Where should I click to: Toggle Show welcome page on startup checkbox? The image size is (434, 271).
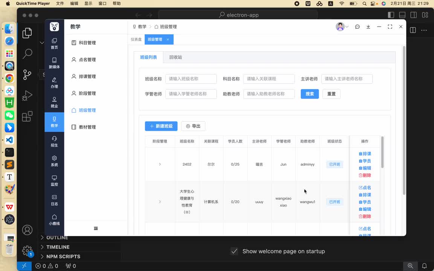click(x=234, y=251)
